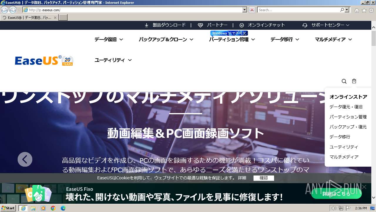The width and height of the screenshot is (376, 212).
Task: Close the EaseUS Fixo banner ad
Action: [364, 187]
